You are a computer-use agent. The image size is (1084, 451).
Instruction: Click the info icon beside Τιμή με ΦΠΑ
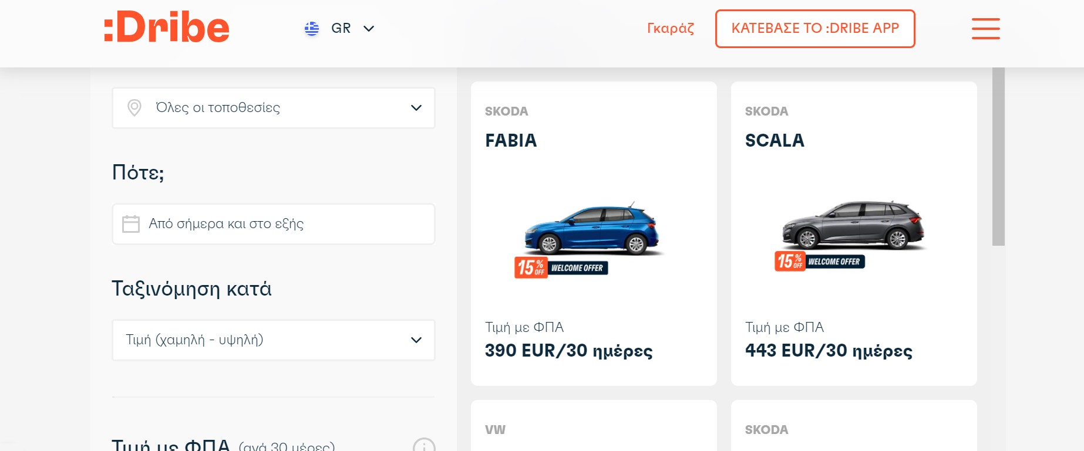pyautogui.click(x=424, y=445)
